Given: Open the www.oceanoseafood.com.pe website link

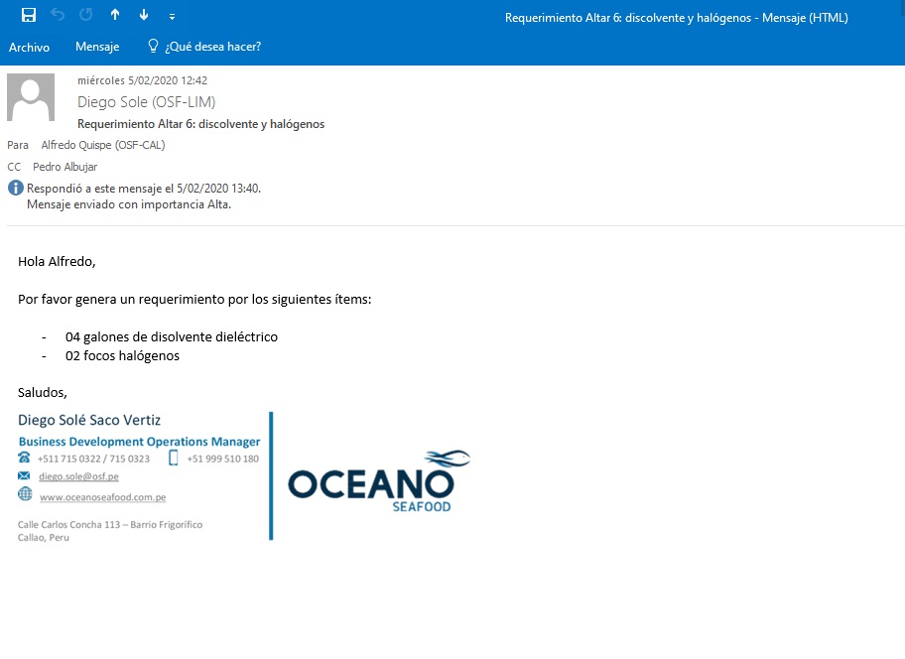Looking at the screenshot, I should pyautogui.click(x=102, y=497).
